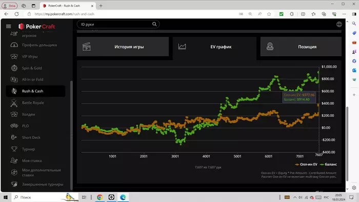Image resolution: width=359 pixels, height=202 pixels.
Task: Open a new browser tab
Action: (x=101, y=6)
